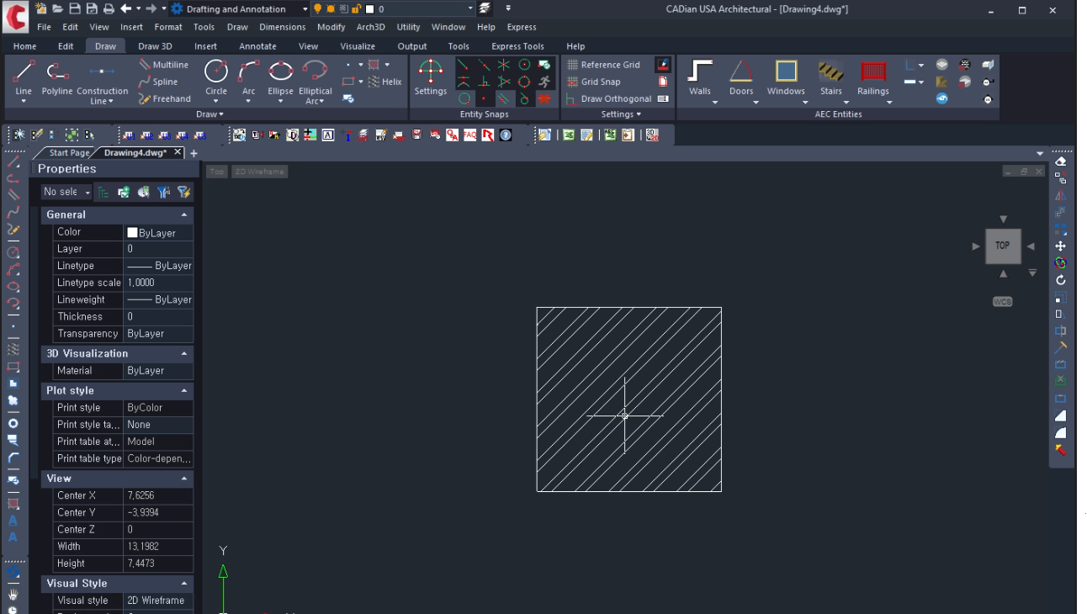The width and height of the screenshot is (1087, 614).
Task: Open the Walls dropdown arrow
Action: pos(715,103)
